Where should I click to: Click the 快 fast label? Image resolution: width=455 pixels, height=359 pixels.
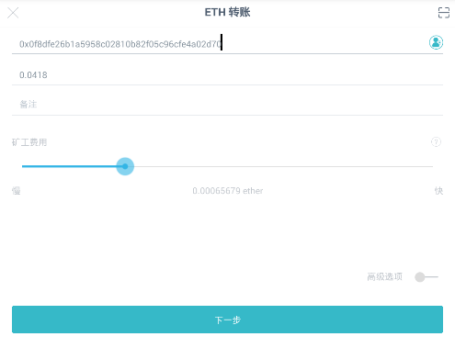(x=438, y=191)
